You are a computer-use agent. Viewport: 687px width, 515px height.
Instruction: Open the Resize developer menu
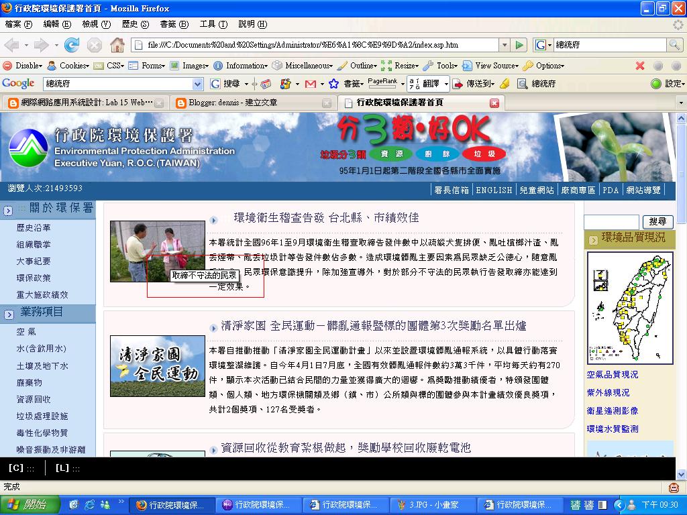(400, 66)
